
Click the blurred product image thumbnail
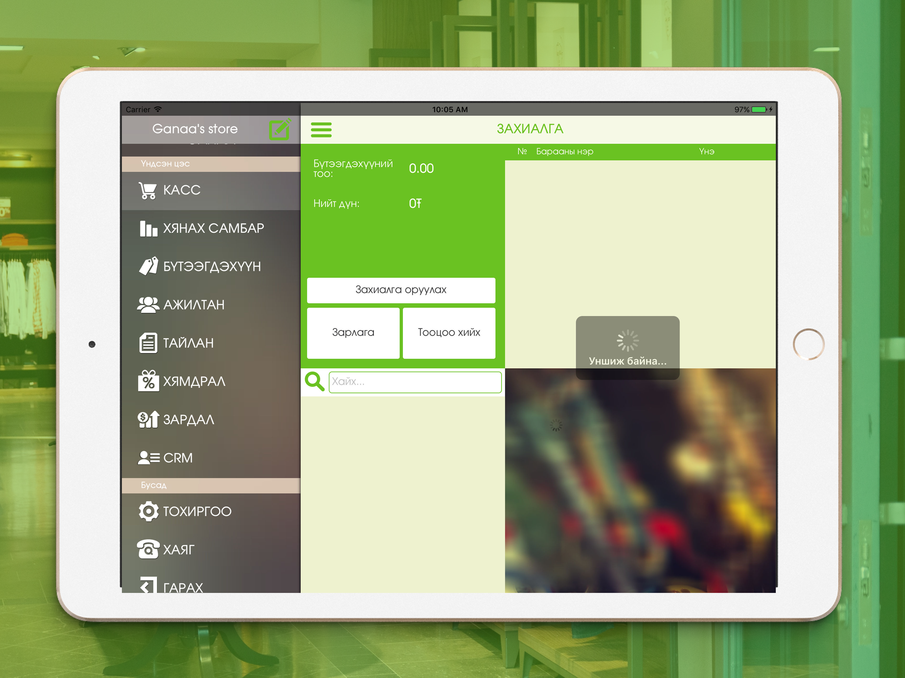[640, 480]
